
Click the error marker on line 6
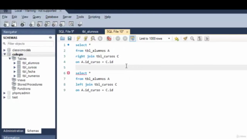point(68,73)
